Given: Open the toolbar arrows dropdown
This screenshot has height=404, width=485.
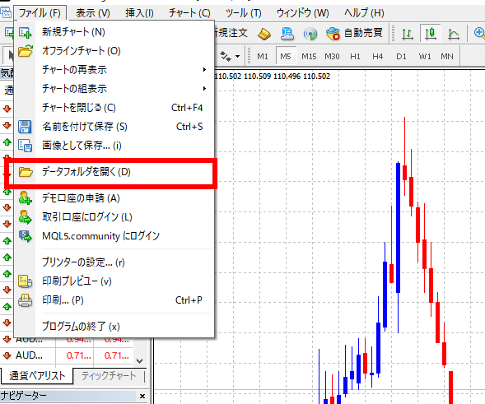Looking at the screenshot, I should [x=230, y=56].
